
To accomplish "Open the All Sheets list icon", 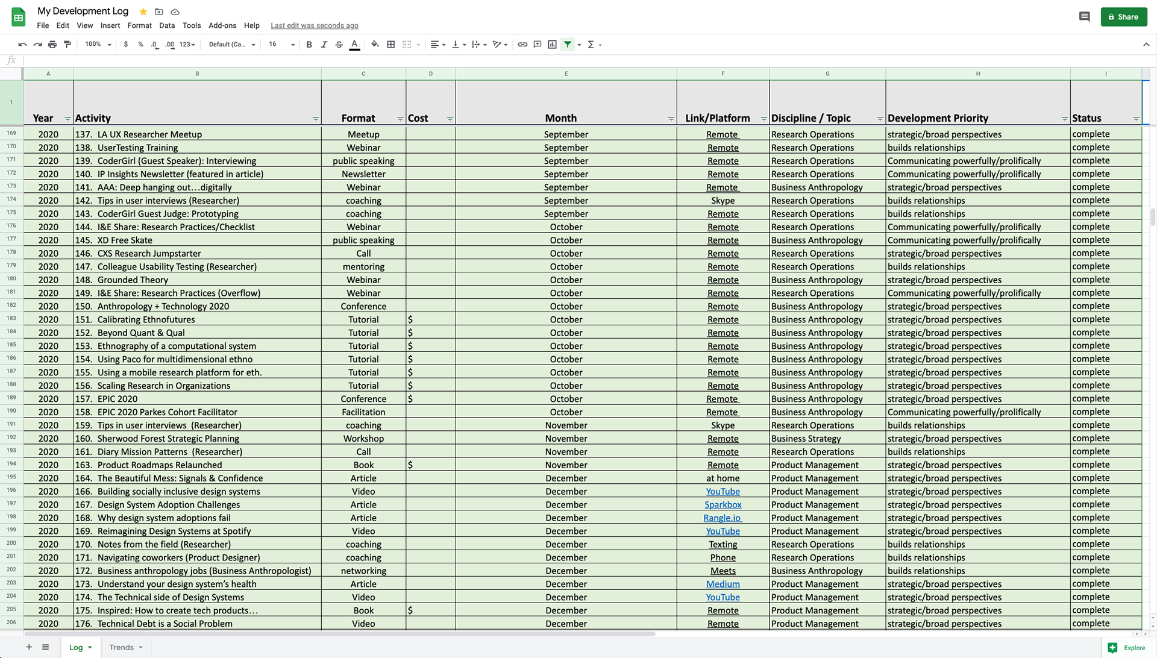I will point(45,647).
